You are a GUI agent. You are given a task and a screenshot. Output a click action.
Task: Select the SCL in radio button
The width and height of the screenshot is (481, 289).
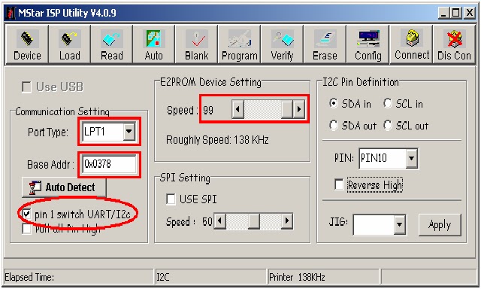pos(388,104)
